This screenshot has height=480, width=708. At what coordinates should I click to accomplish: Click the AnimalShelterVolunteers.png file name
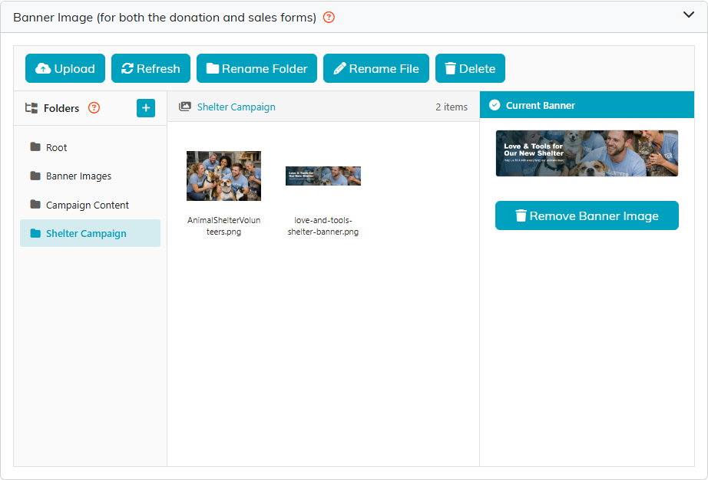(224, 225)
